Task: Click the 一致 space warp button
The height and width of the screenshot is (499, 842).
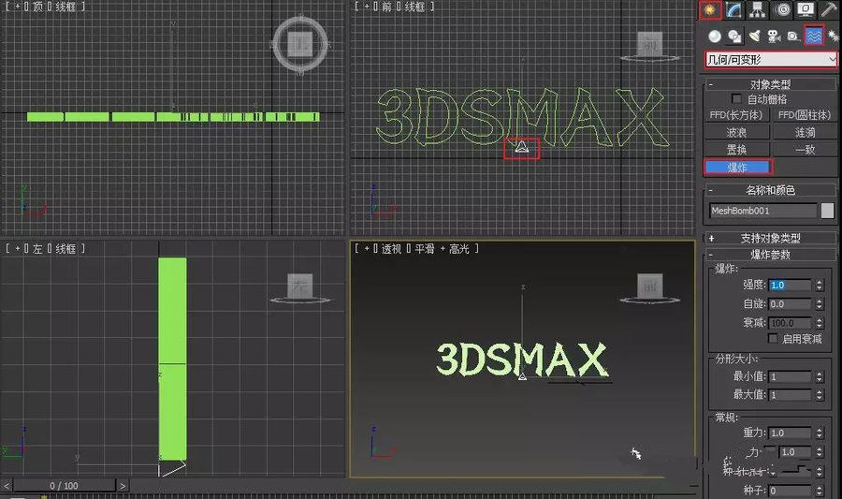Action: pyautogui.click(x=804, y=149)
